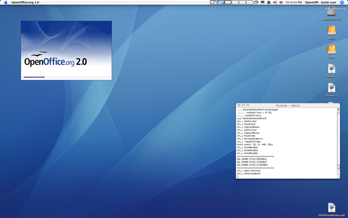
Task: Click the binoculars menu bar icon
Action: 268,3
